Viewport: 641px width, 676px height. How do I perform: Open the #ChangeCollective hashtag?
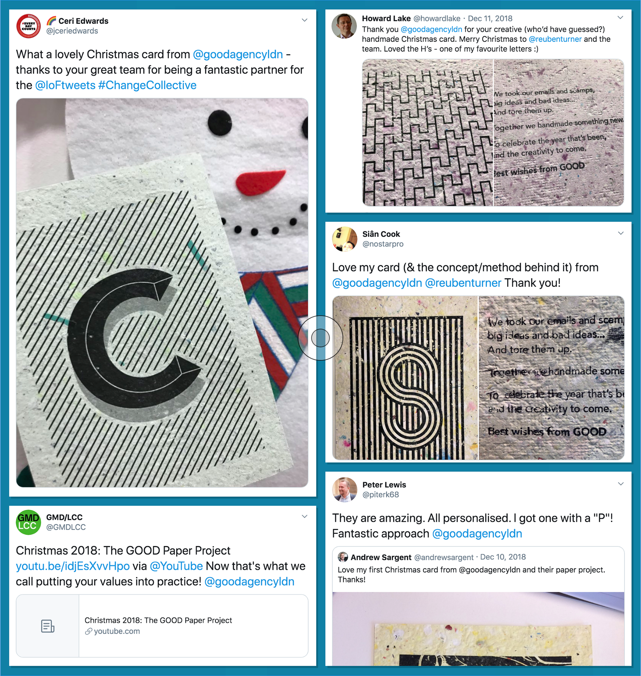coord(147,85)
